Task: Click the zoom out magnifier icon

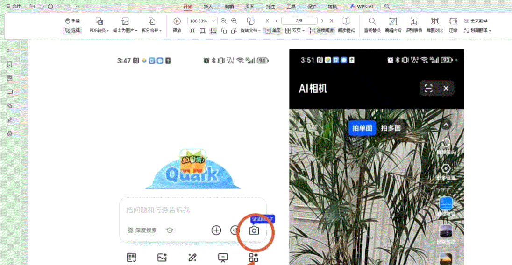Action: click(224, 21)
